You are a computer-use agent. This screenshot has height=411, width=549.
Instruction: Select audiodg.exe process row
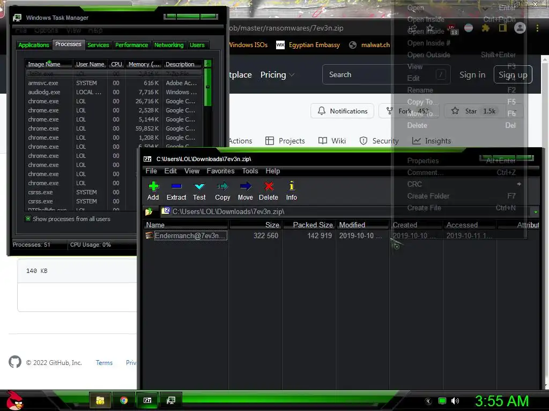click(x=114, y=92)
